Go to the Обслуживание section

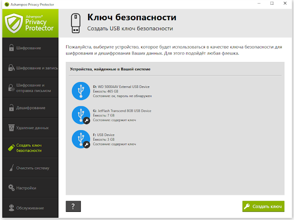(x=30, y=208)
